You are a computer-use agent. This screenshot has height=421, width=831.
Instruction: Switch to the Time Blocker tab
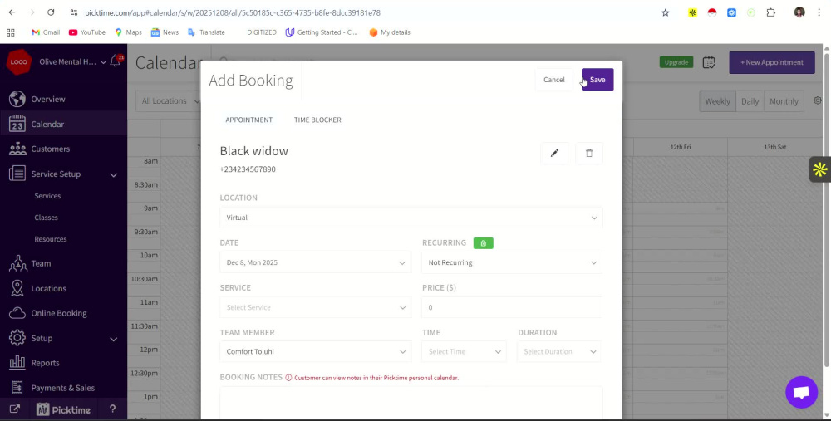317,120
